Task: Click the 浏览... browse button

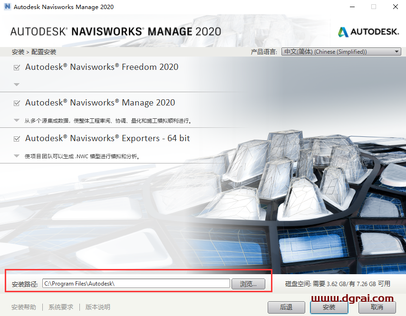Action: (248, 284)
